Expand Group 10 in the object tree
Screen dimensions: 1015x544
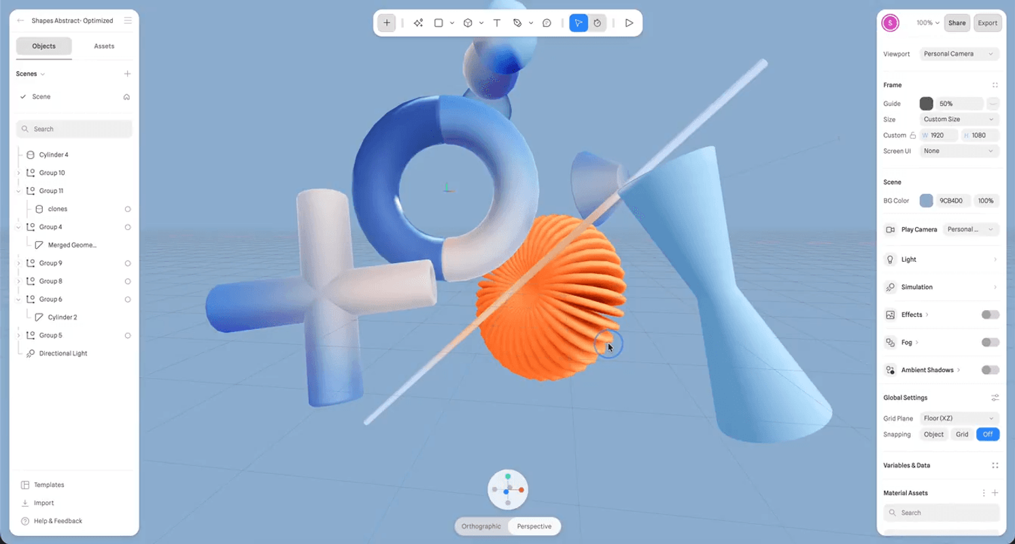[18, 173]
